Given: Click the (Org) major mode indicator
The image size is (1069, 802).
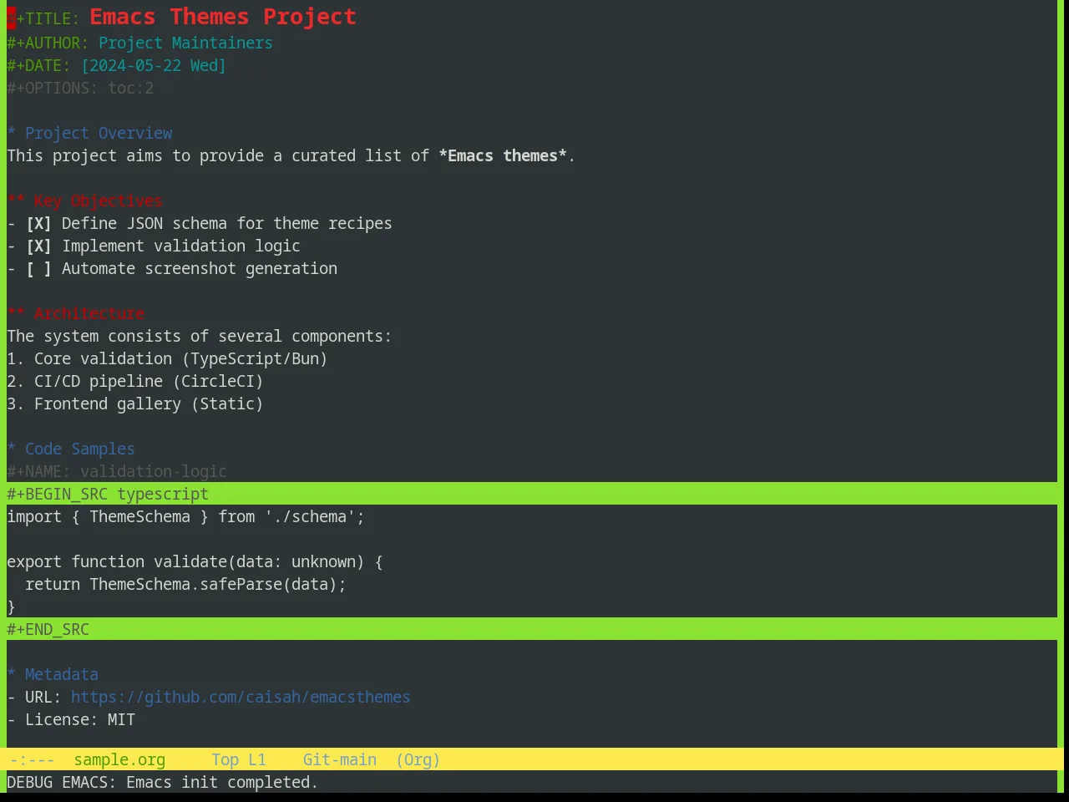Looking at the screenshot, I should pyautogui.click(x=418, y=760).
